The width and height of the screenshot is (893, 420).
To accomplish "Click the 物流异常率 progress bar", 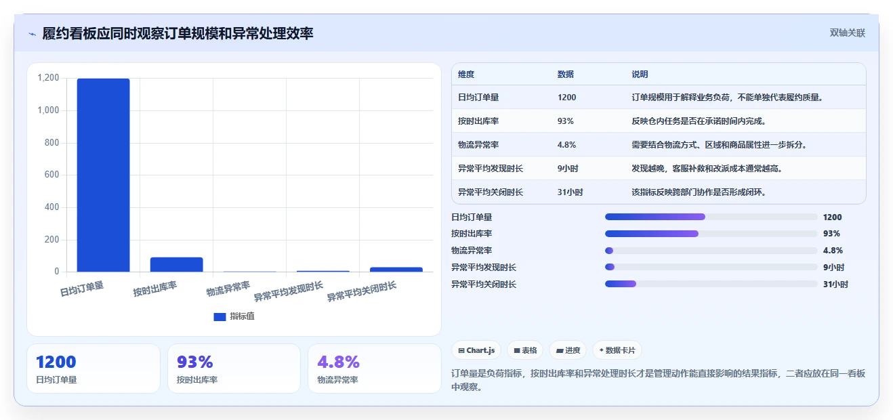I will click(x=711, y=251).
